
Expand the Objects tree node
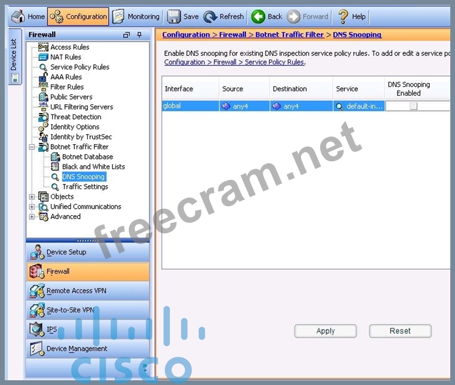point(32,197)
